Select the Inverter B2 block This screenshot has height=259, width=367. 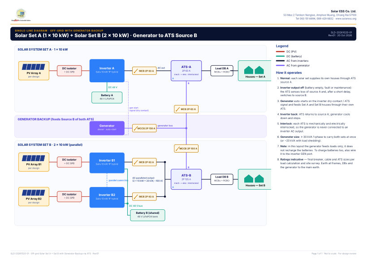(107, 197)
